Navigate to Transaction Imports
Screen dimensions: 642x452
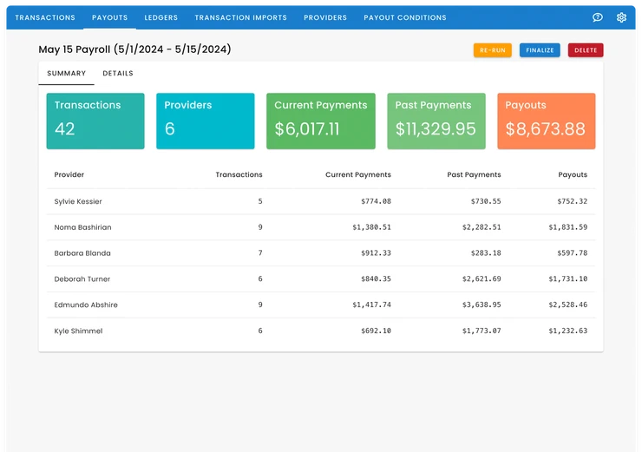240,17
